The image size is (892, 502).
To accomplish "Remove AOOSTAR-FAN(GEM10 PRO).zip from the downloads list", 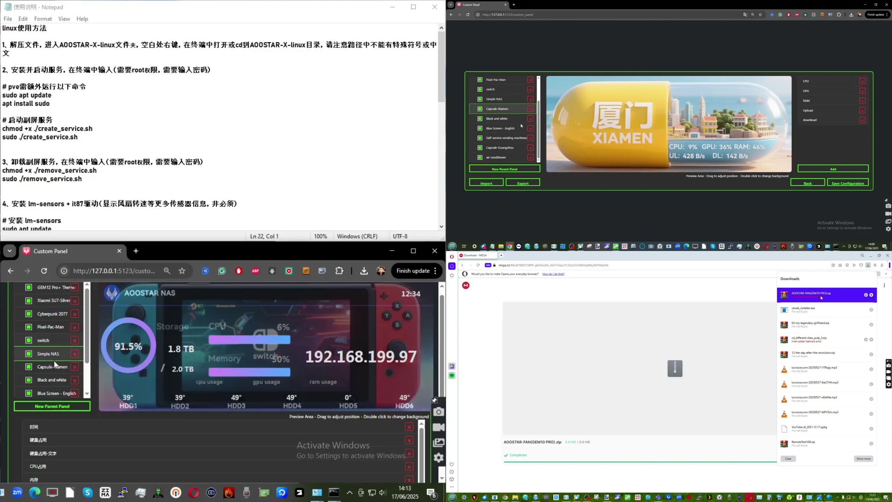I will 871,295.
